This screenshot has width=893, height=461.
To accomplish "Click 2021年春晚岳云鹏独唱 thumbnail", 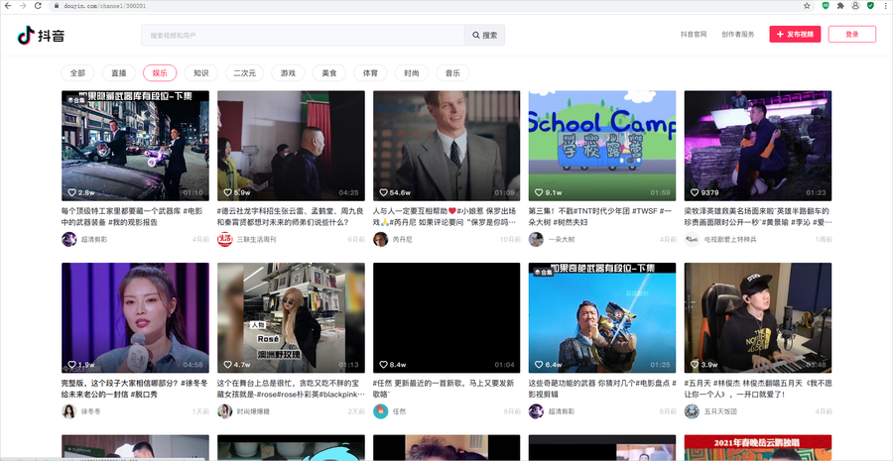I will [x=758, y=448].
